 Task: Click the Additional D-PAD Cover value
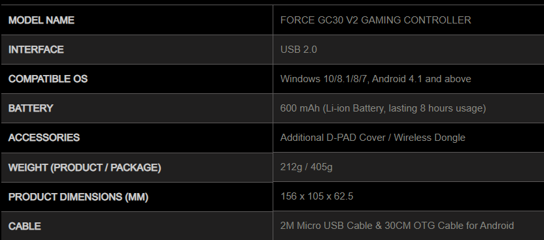(331, 138)
